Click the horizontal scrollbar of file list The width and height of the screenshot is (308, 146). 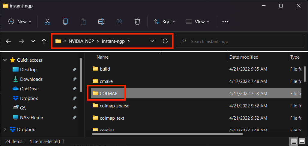point(167,134)
